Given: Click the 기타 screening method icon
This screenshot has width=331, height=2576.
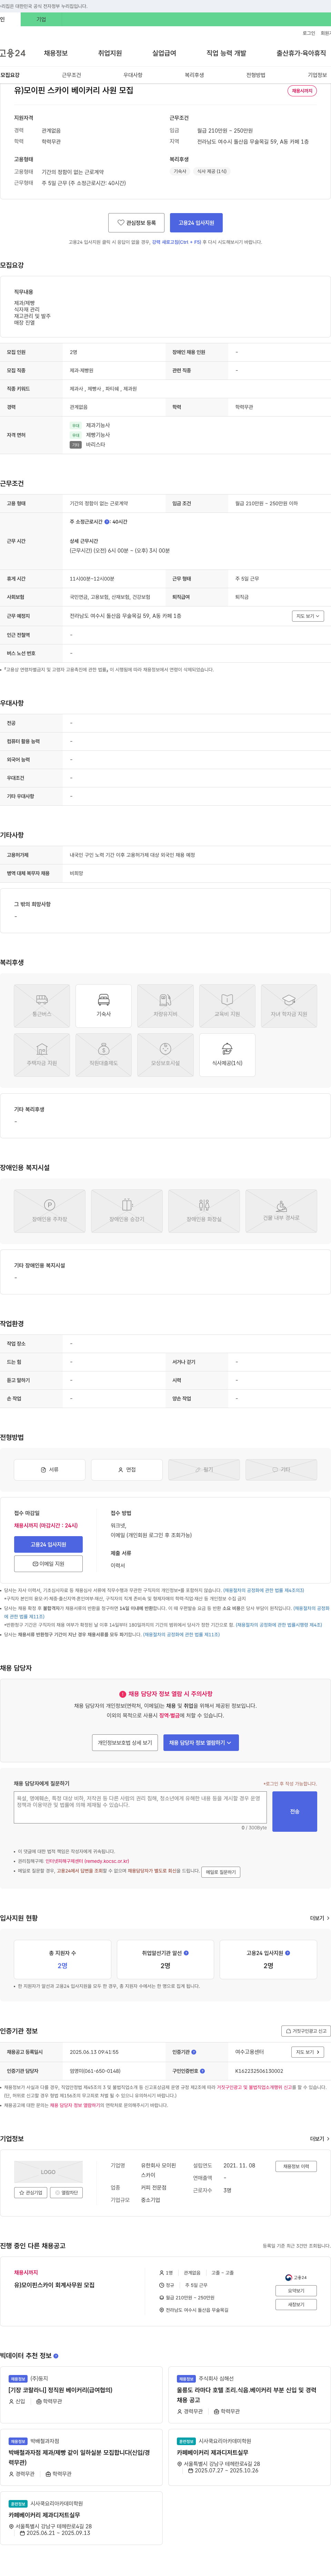Looking at the screenshot, I should (x=281, y=1469).
